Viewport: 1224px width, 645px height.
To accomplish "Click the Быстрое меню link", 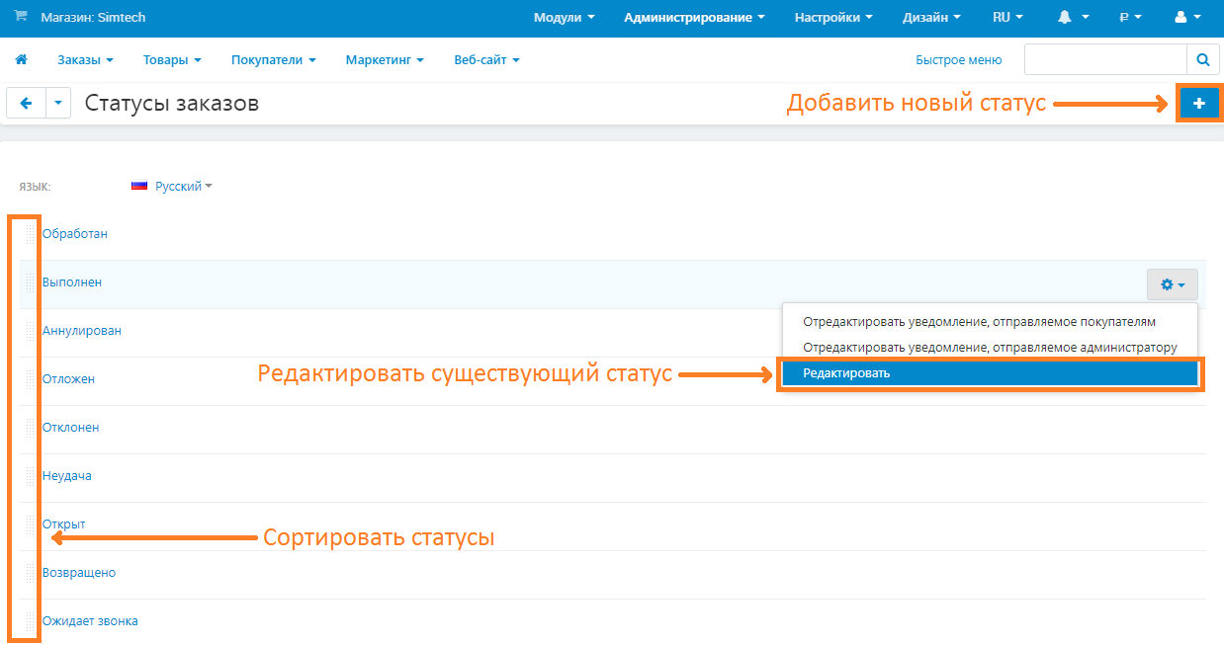I will click(x=958, y=60).
